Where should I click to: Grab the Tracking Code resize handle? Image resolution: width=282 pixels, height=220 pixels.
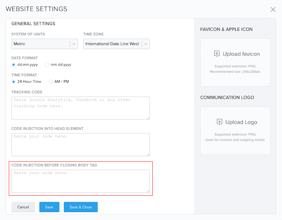pos(148,118)
